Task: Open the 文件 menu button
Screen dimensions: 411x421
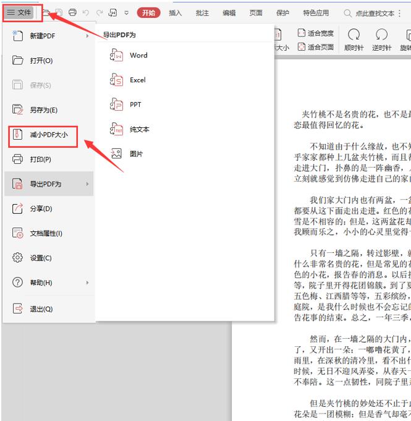Action: point(19,12)
